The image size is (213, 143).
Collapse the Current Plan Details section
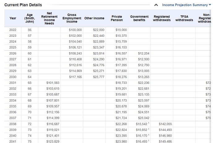156,5
